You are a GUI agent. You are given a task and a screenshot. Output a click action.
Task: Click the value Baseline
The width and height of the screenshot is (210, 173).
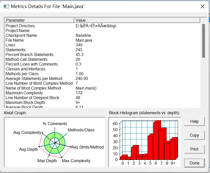(83, 35)
